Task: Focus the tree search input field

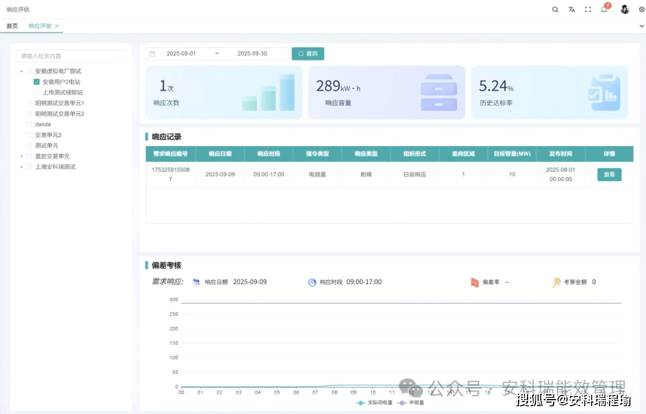Action: click(x=71, y=56)
